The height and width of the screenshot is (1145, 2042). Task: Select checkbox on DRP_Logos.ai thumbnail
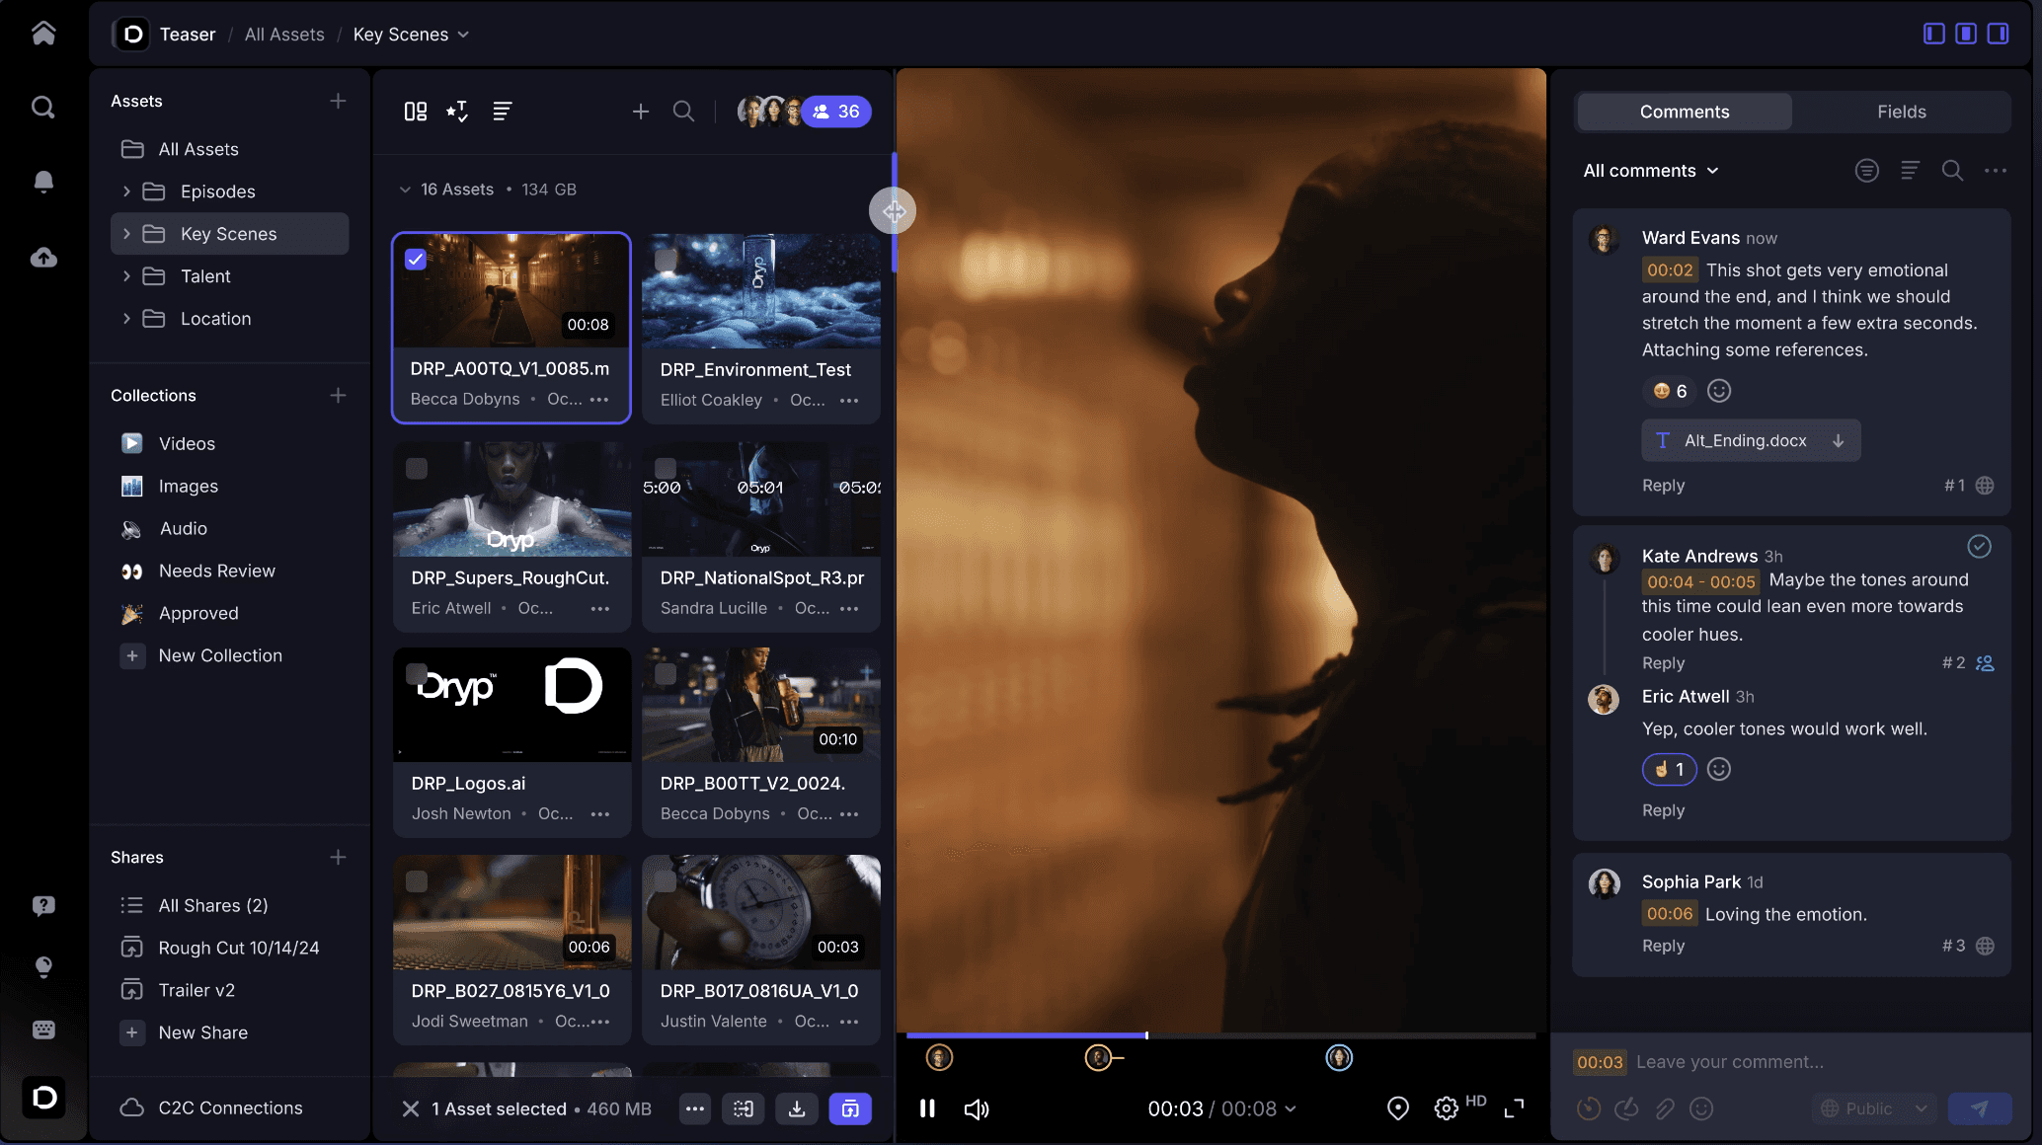(x=417, y=674)
